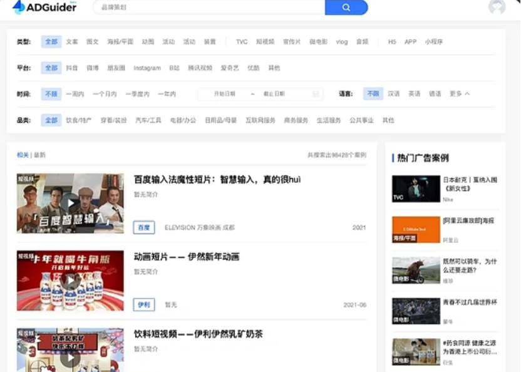Sort results by 最新
Viewport: 521px width, 372px height.
coord(39,155)
